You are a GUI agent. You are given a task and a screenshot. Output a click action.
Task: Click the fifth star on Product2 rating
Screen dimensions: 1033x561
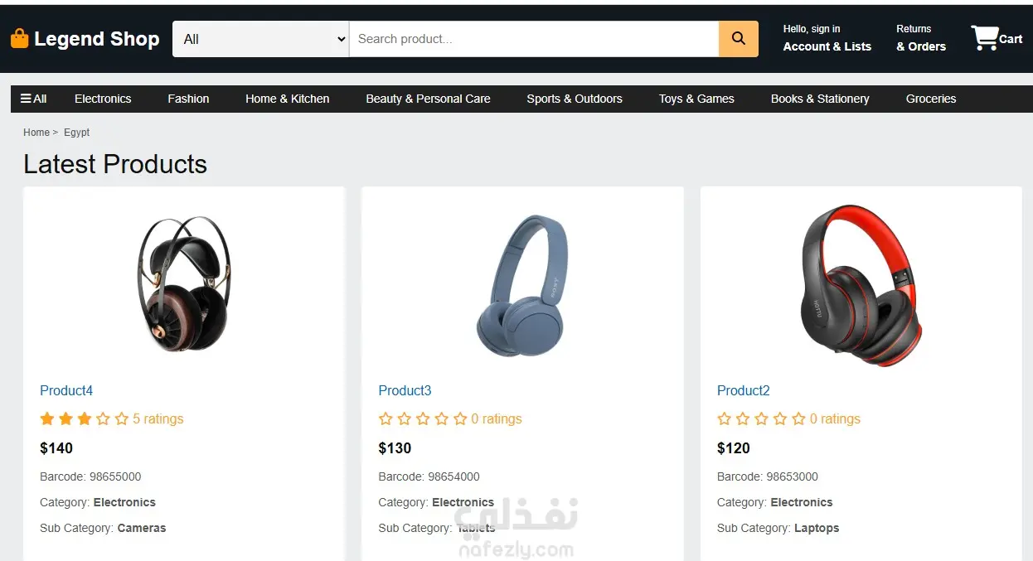pyautogui.click(x=798, y=419)
